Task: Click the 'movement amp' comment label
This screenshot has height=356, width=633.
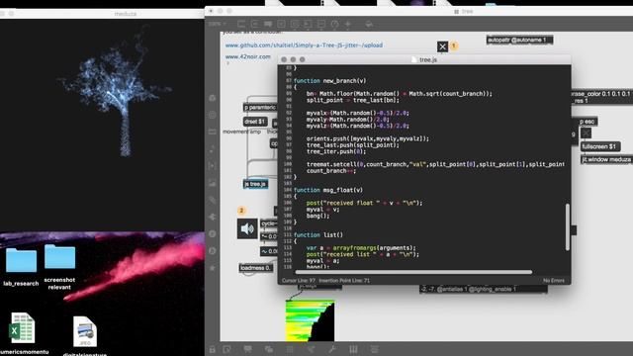Action: (x=241, y=132)
